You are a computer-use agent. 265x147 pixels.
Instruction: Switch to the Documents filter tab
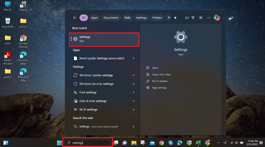point(111,18)
